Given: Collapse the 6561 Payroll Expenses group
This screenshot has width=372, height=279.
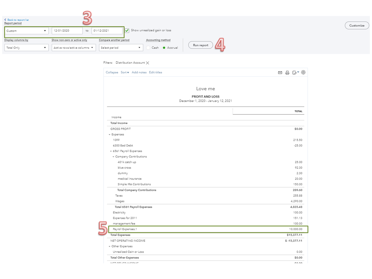Looking at the screenshot, I should point(111,151).
